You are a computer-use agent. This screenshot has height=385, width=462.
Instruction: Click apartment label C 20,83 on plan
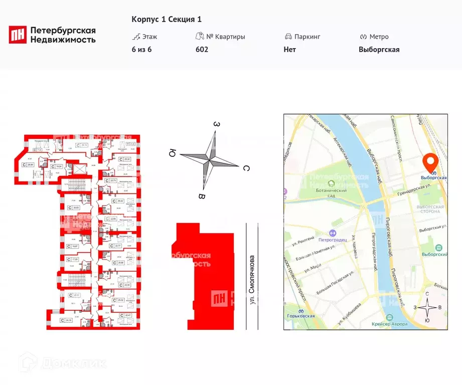(x=74, y=208)
